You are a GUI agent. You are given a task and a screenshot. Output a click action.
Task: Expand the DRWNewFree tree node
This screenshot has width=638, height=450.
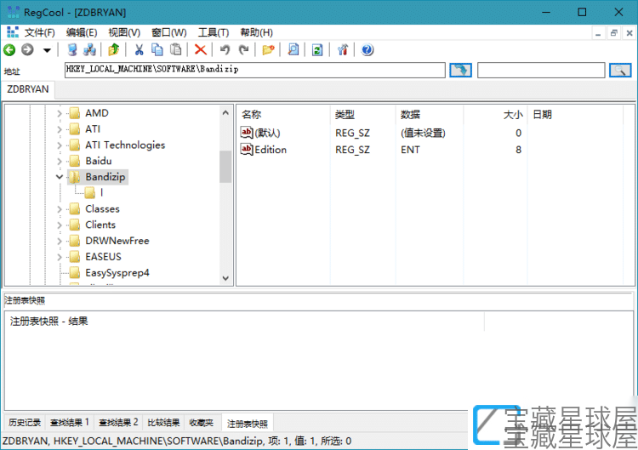coord(60,241)
